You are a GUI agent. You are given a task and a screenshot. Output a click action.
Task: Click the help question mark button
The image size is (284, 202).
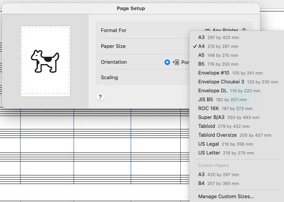pyautogui.click(x=100, y=97)
